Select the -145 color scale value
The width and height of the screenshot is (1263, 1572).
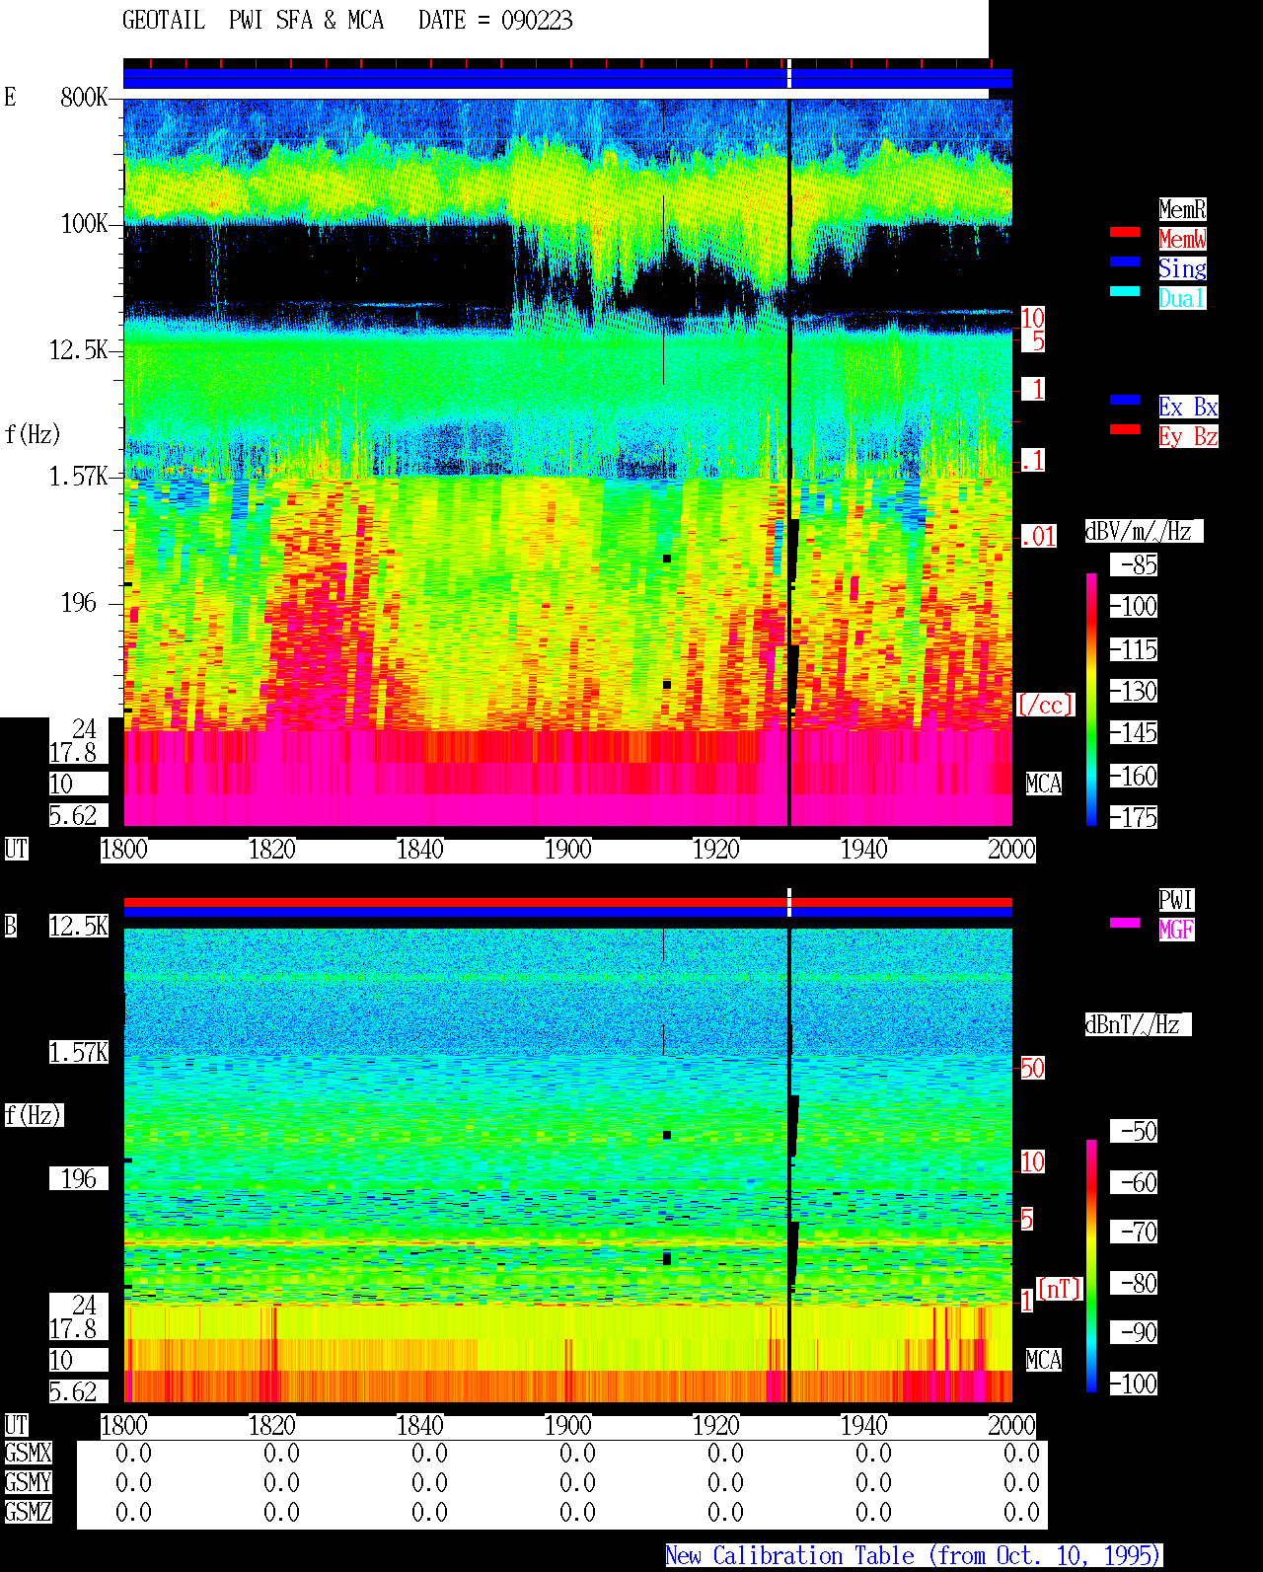[1133, 732]
